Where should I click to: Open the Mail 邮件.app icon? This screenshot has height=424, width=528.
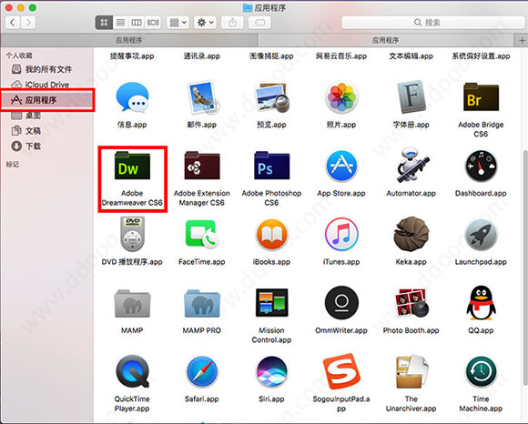(202, 97)
